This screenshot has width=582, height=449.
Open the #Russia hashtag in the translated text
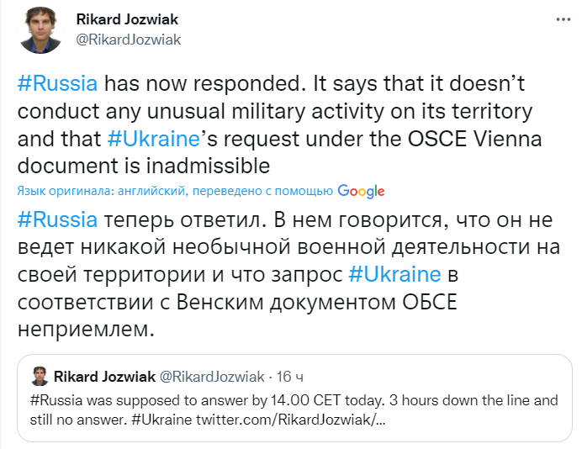click(x=57, y=219)
